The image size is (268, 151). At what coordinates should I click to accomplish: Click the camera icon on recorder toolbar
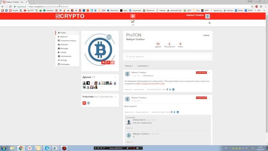[137, 148]
